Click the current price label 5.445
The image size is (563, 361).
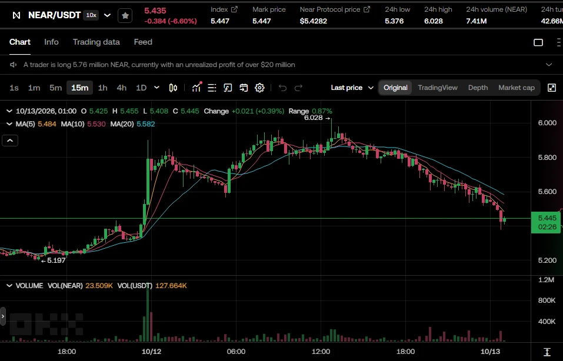[x=546, y=222]
